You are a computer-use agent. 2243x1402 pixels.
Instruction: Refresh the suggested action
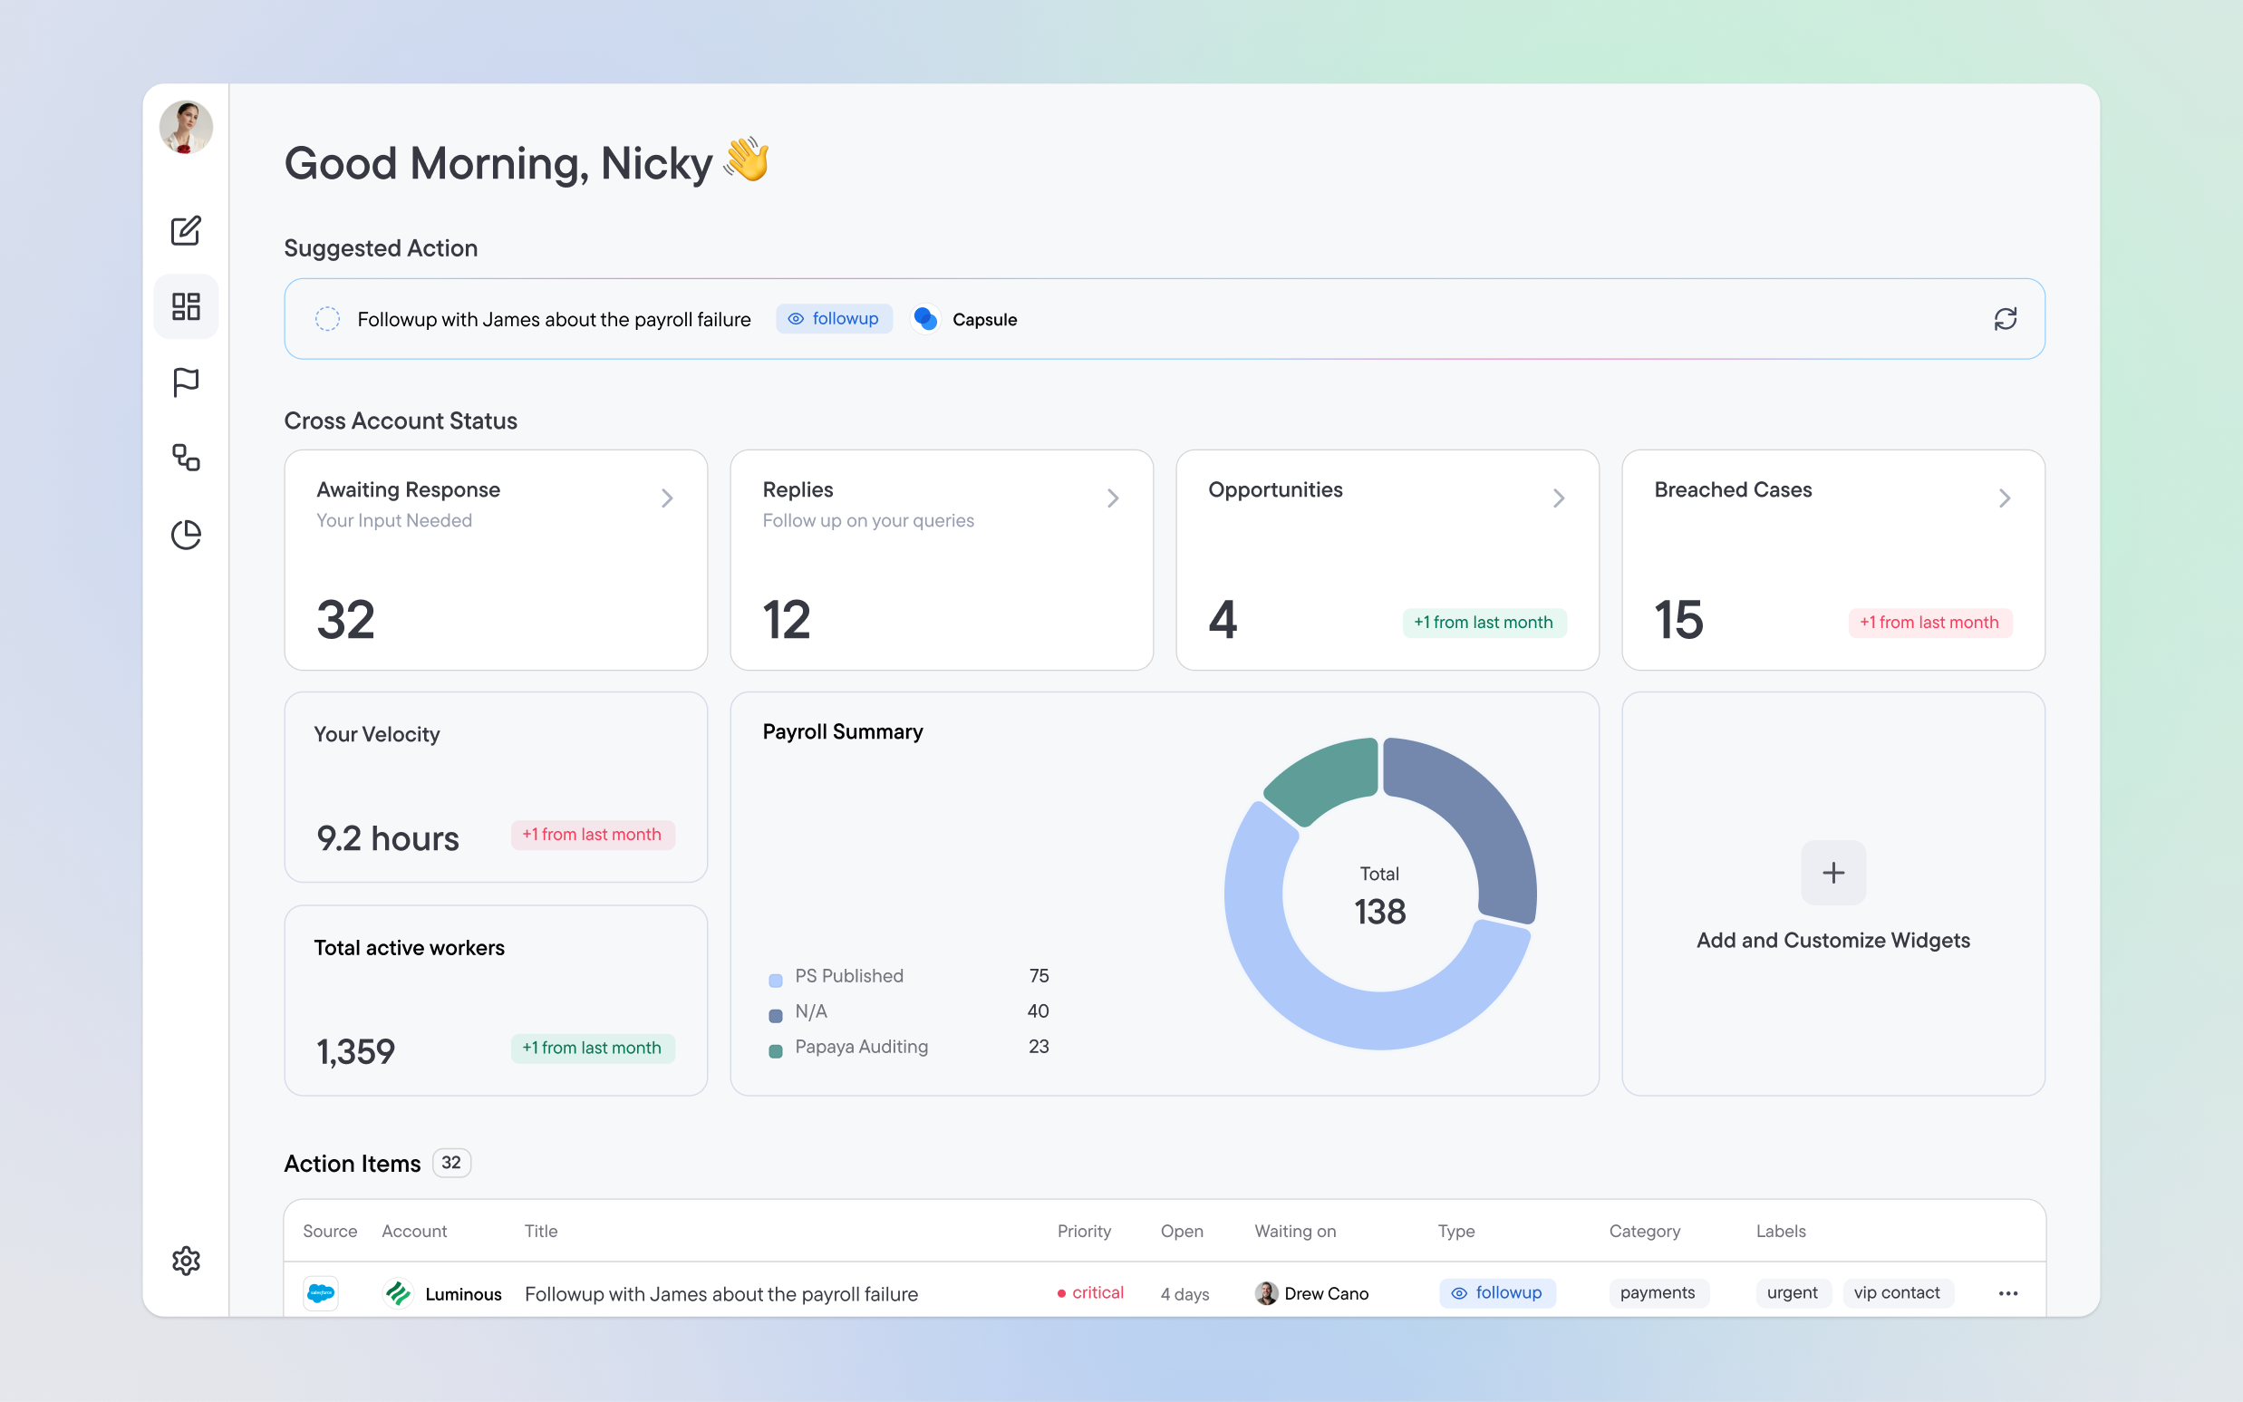[x=2005, y=319]
